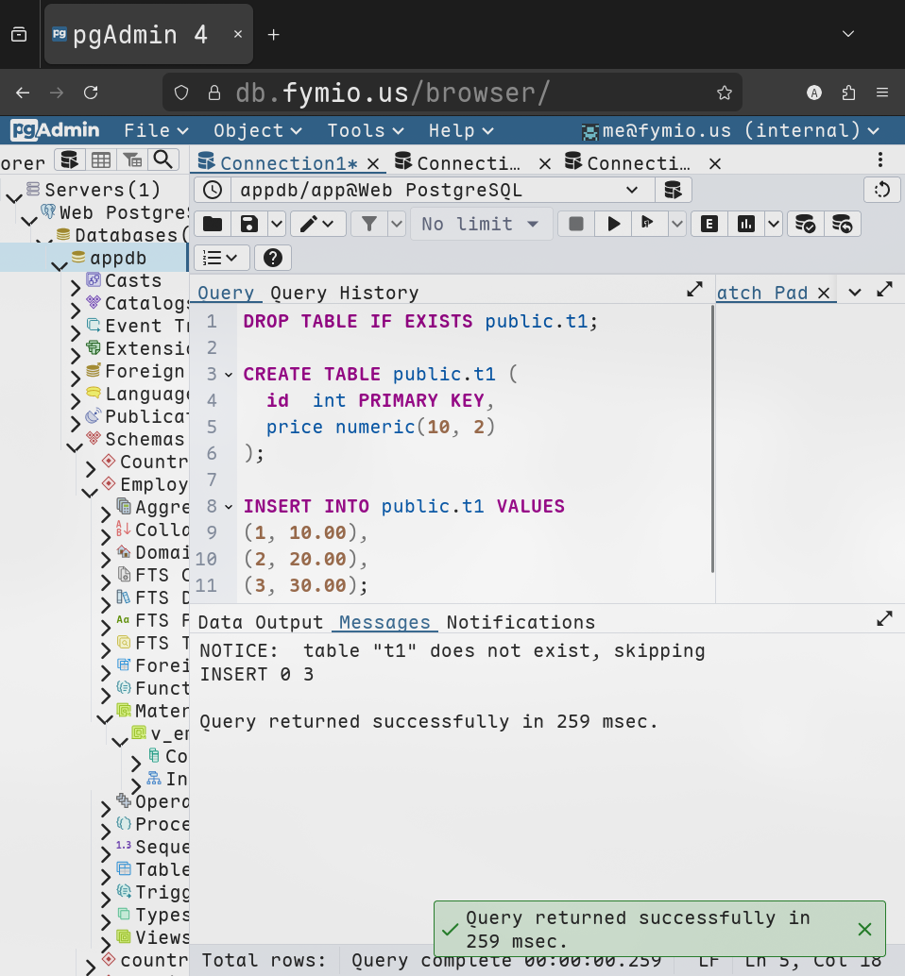Click the Search Objects magnifier icon
This screenshot has height=976, width=905.
(x=163, y=160)
